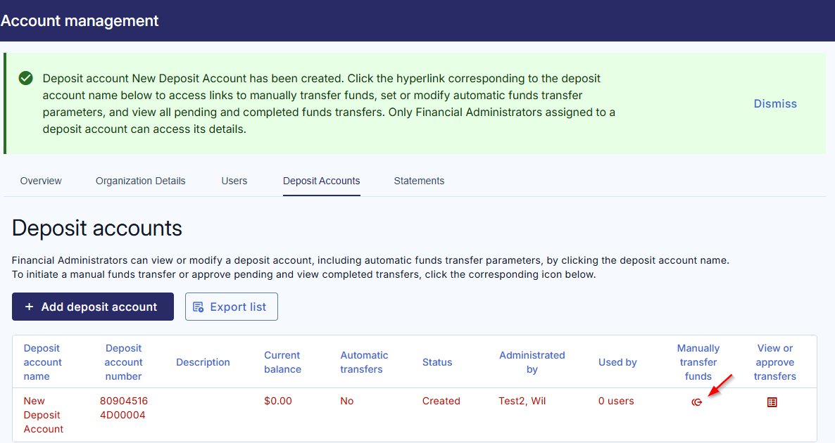Switch to the Overview tab
Viewport: 835px width, 443px height.
41,181
